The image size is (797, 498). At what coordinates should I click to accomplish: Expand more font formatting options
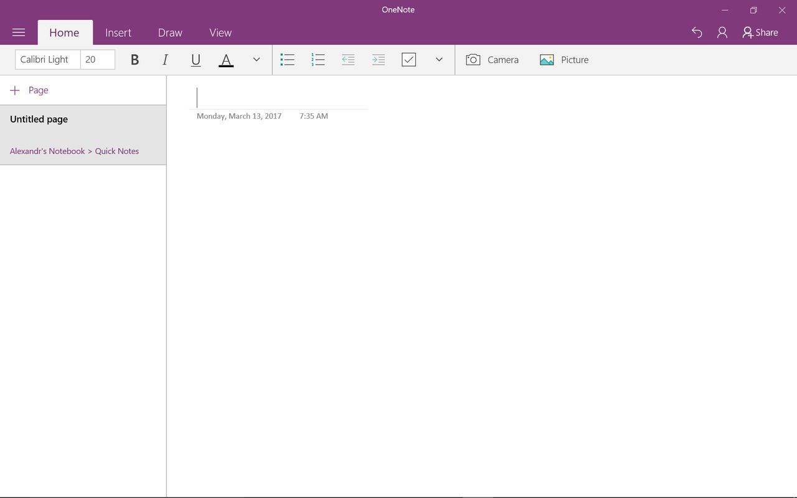tap(256, 60)
